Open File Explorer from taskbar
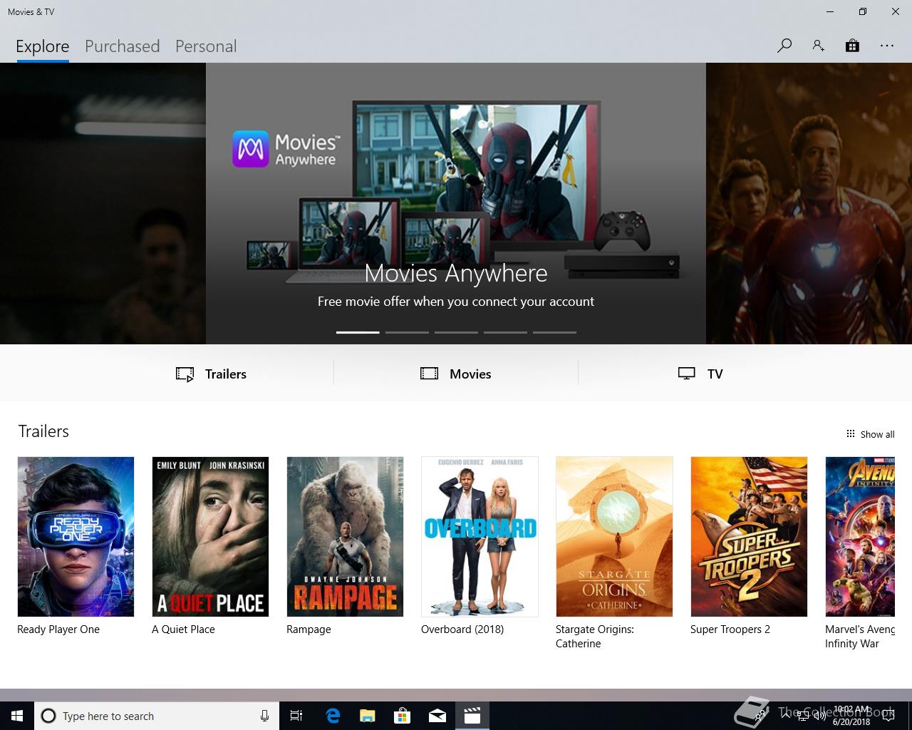Image resolution: width=912 pixels, height=730 pixels. (367, 716)
